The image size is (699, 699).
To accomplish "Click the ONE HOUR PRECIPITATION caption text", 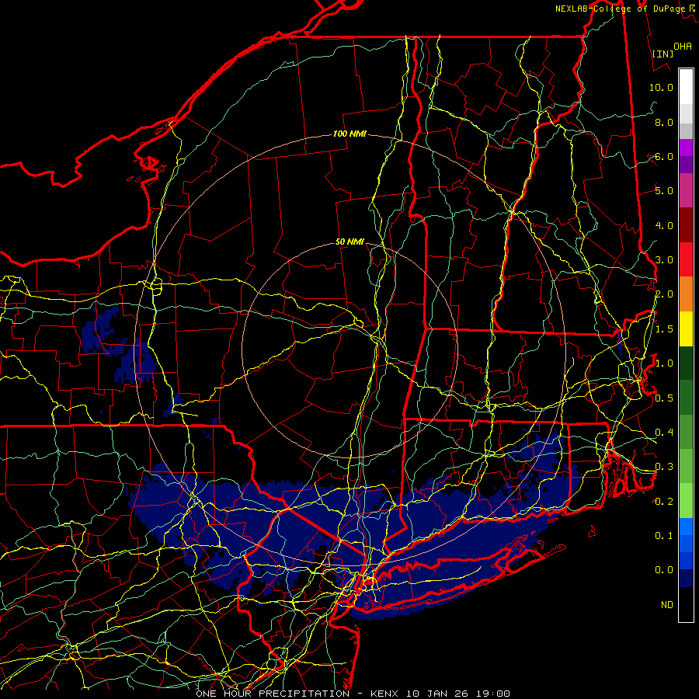I will click(x=273, y=694).
